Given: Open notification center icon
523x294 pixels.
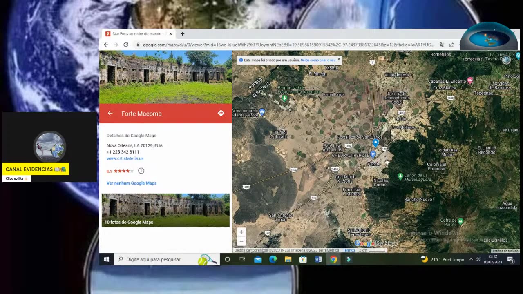Looking at the screenshot, I should coord(510,259).
